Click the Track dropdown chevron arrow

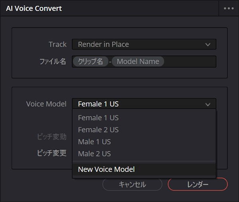(x=208, y=45)
